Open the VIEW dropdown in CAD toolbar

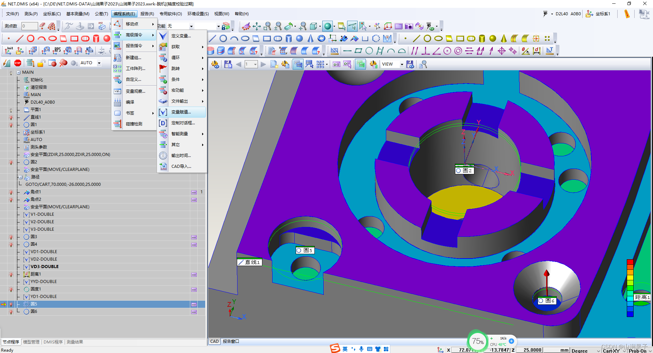[x=402, y=64]
